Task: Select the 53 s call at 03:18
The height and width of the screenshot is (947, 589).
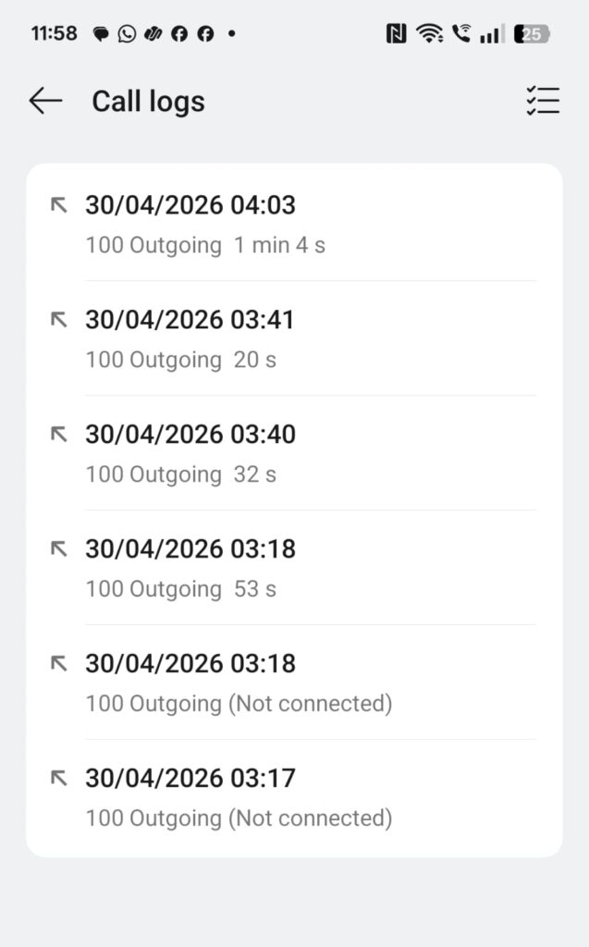Action: [294, 568]
